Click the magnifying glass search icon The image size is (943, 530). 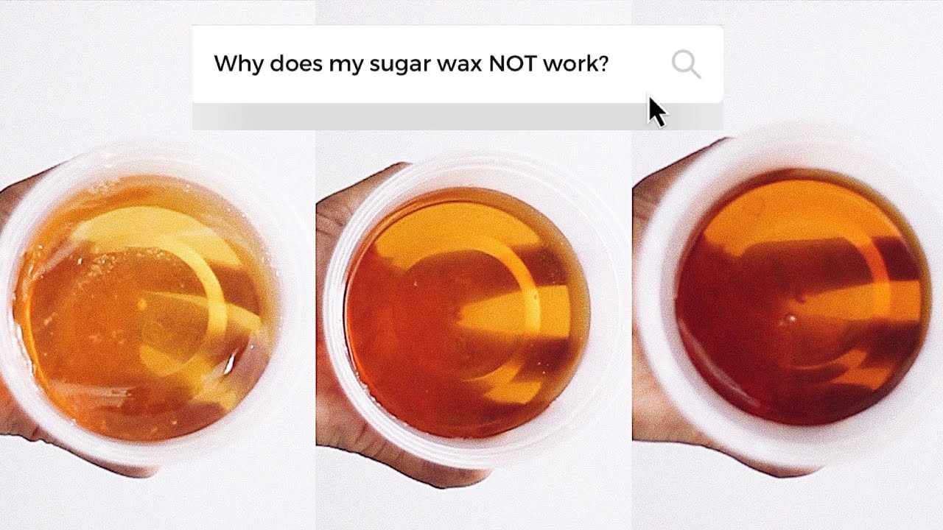pos(686,65)
